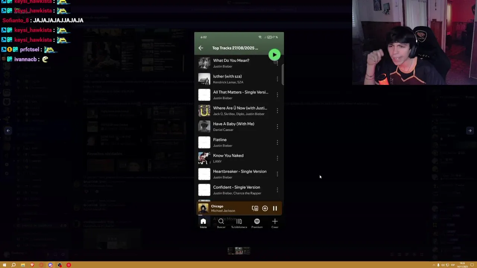This screenshot has height=268, width=477.
Task: Click the track list scrollbar handle
Action: [x=283, y=74]
